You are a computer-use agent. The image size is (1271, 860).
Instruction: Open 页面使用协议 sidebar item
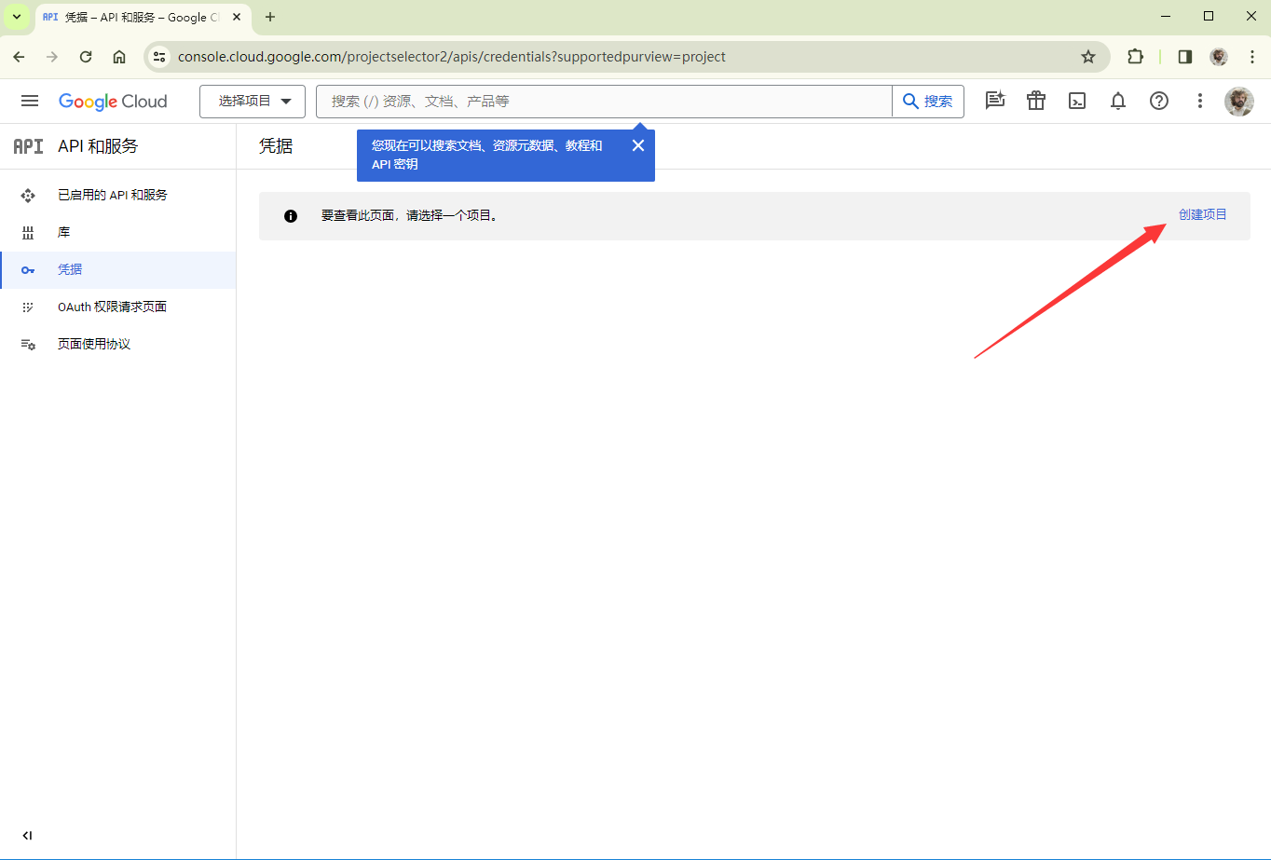(94, 345)
